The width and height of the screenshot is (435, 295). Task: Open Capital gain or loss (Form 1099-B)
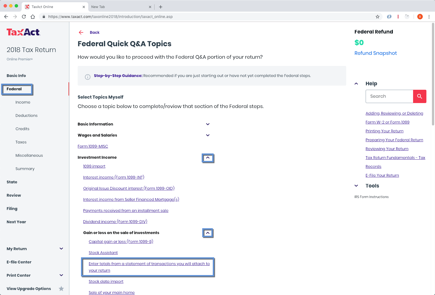click(x=121, y=242)
